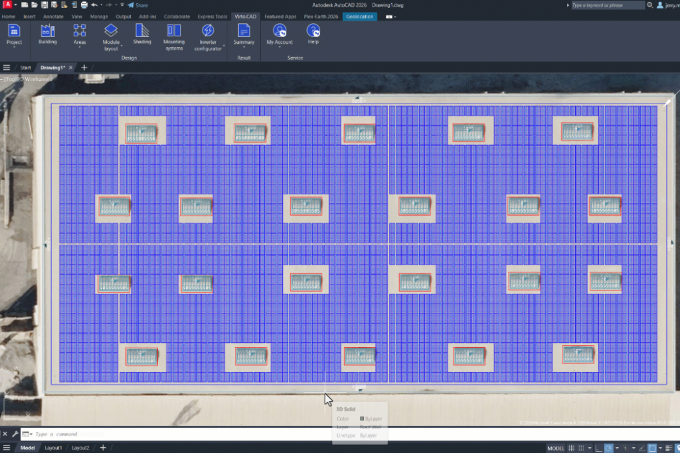The image size is (680, 453).
Task: Open the Plex-Earth 2026 ribbon tab
Action: 321,17
